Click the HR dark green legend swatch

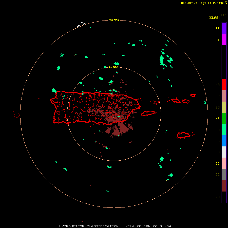click(224, 119)
